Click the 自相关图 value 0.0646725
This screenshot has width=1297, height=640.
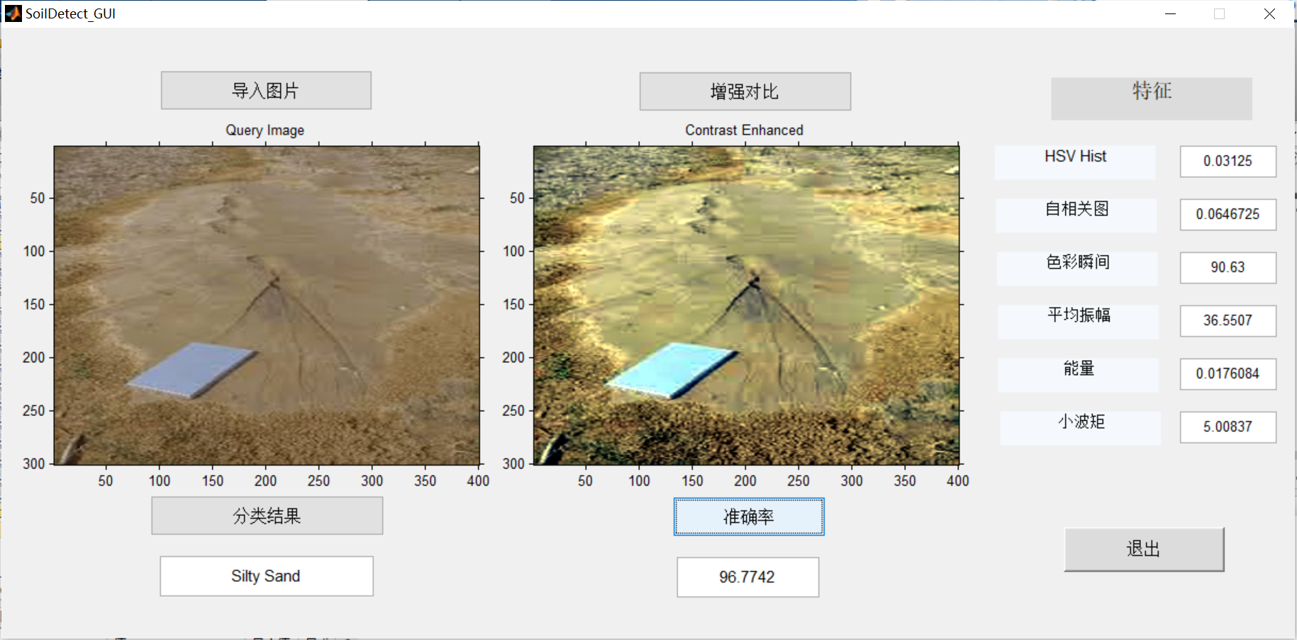click(1228, 214)
